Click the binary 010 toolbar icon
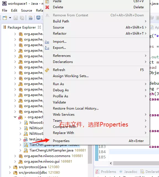 pyautogui.click(x=31, y=18)
